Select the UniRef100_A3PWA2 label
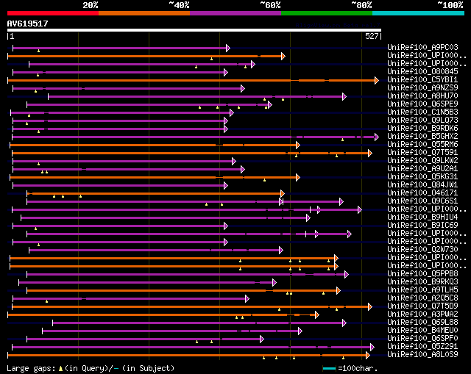The width and height of the screenshot is (471, 374). tap(422, 314)
